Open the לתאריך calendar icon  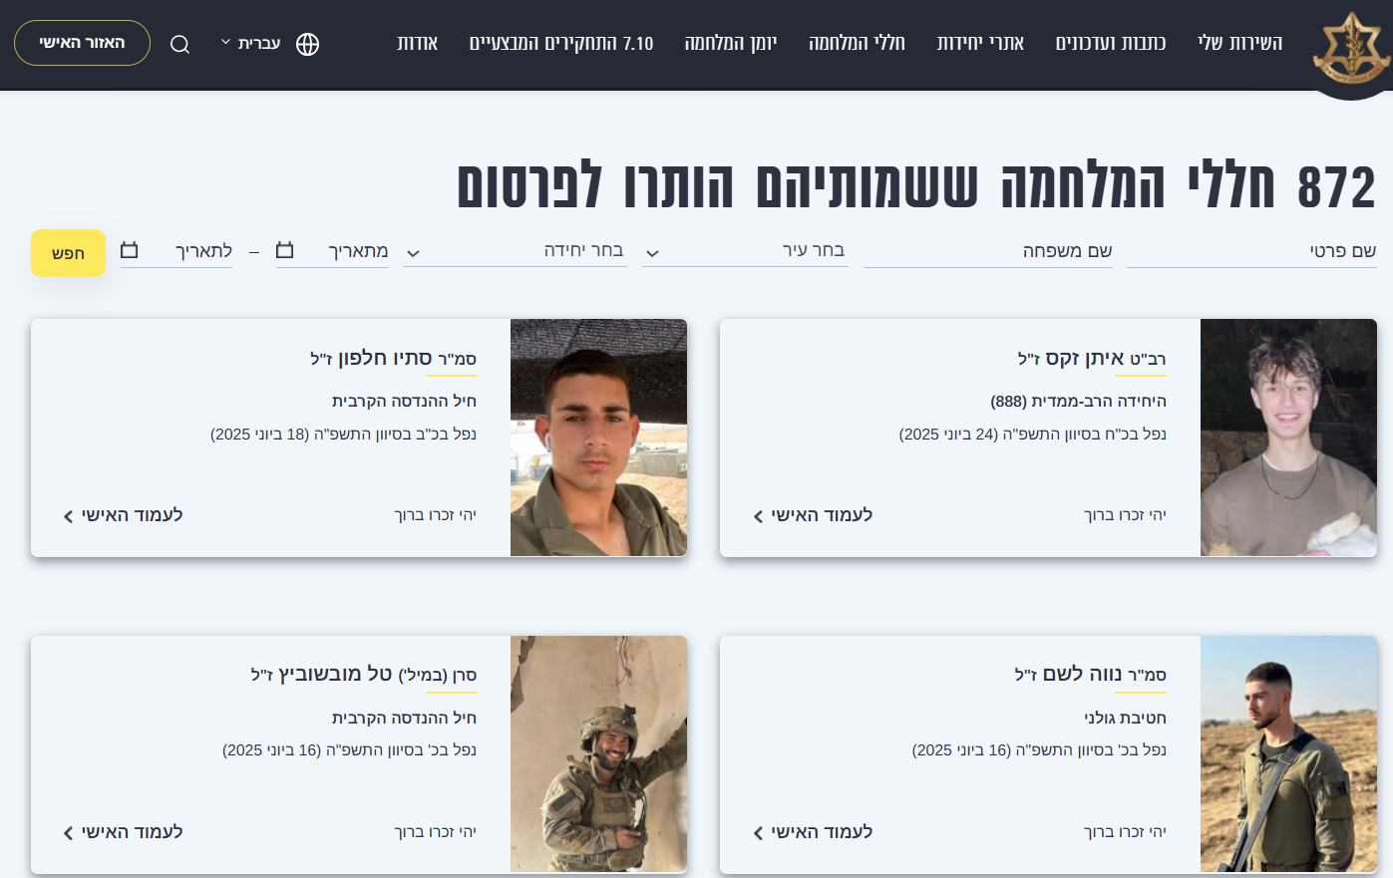(x=130, y=249)
